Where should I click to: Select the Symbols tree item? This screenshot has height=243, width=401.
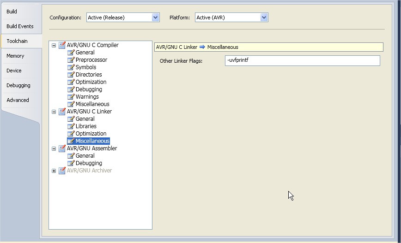[x=86, y=67]
